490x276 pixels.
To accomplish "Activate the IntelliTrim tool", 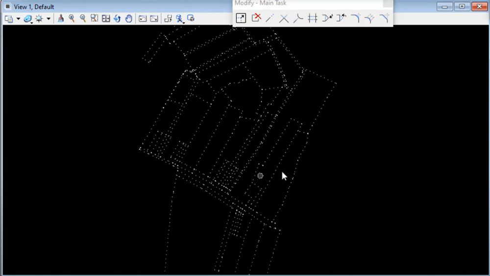I will click(x=313, y=18).
